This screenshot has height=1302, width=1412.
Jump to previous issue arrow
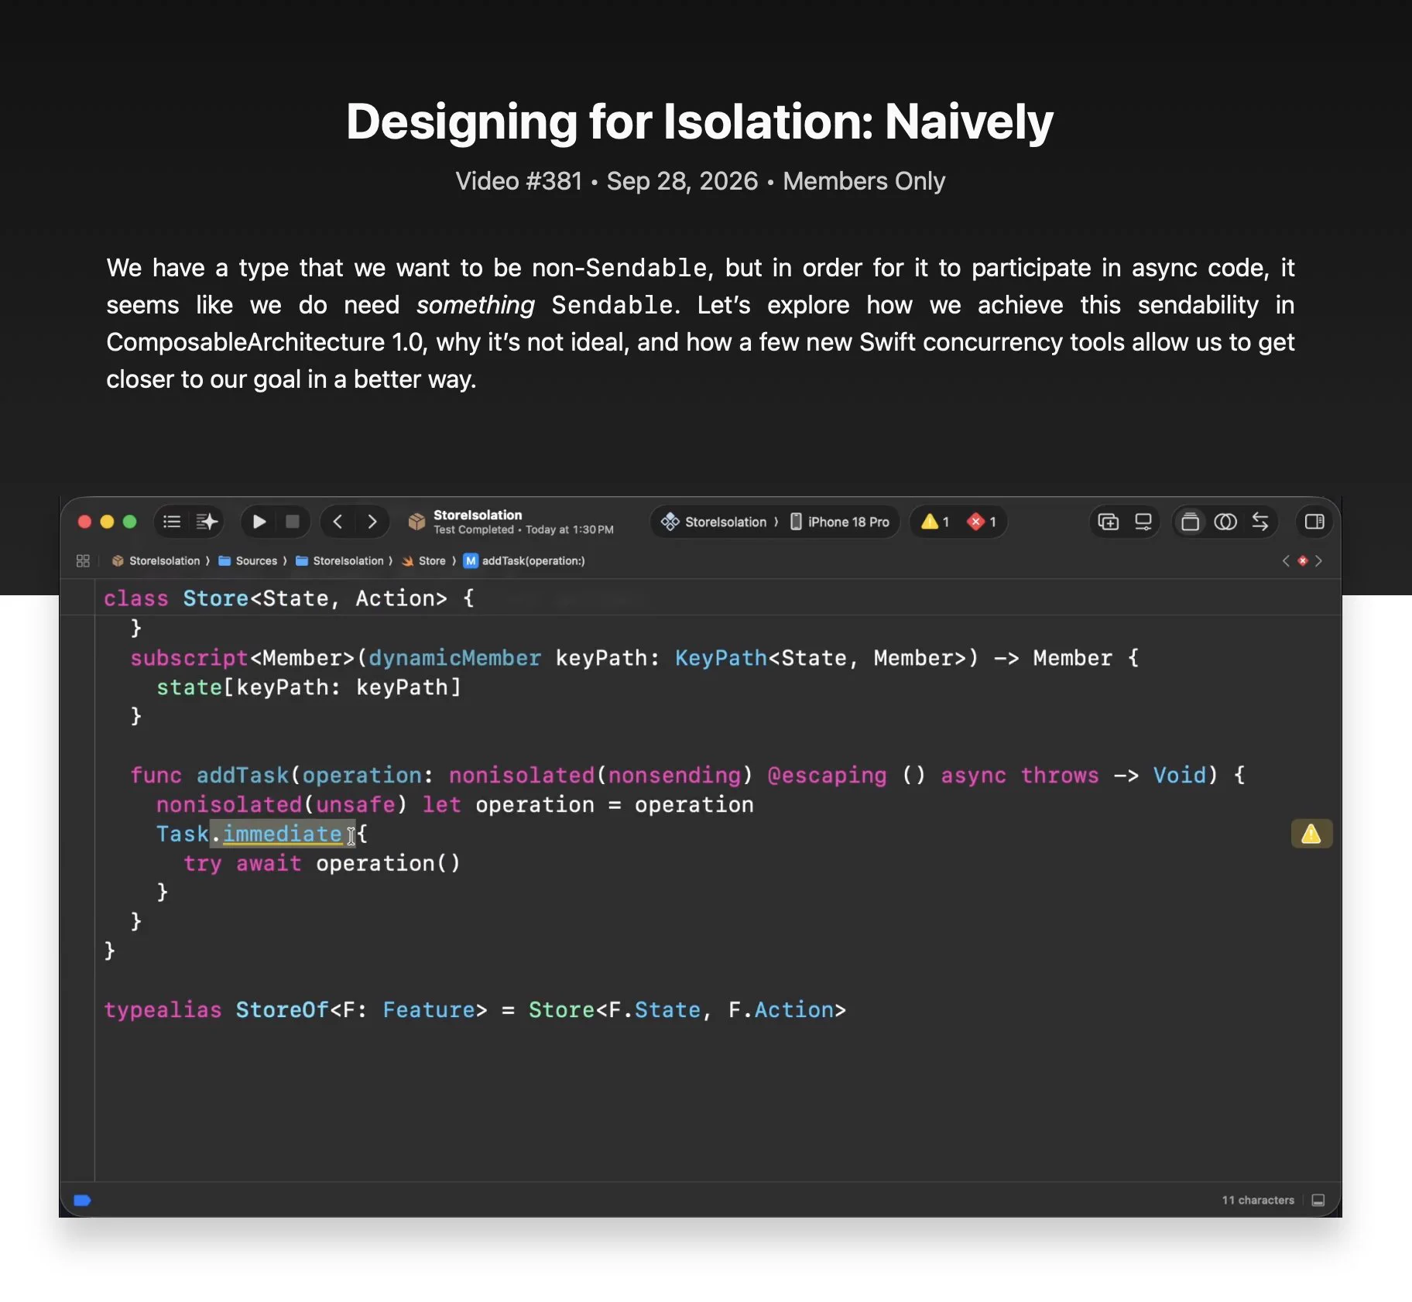tap(1286, 560)
